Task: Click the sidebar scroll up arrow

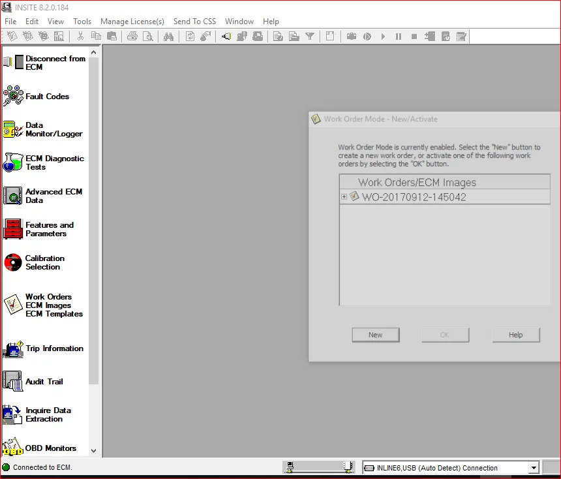Action: coord(94,52)
